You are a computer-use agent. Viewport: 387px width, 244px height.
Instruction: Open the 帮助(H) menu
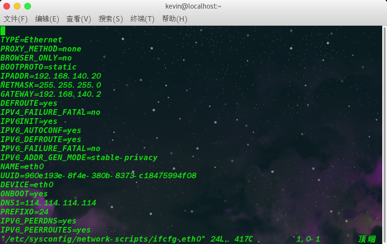(x=174, y=19)
